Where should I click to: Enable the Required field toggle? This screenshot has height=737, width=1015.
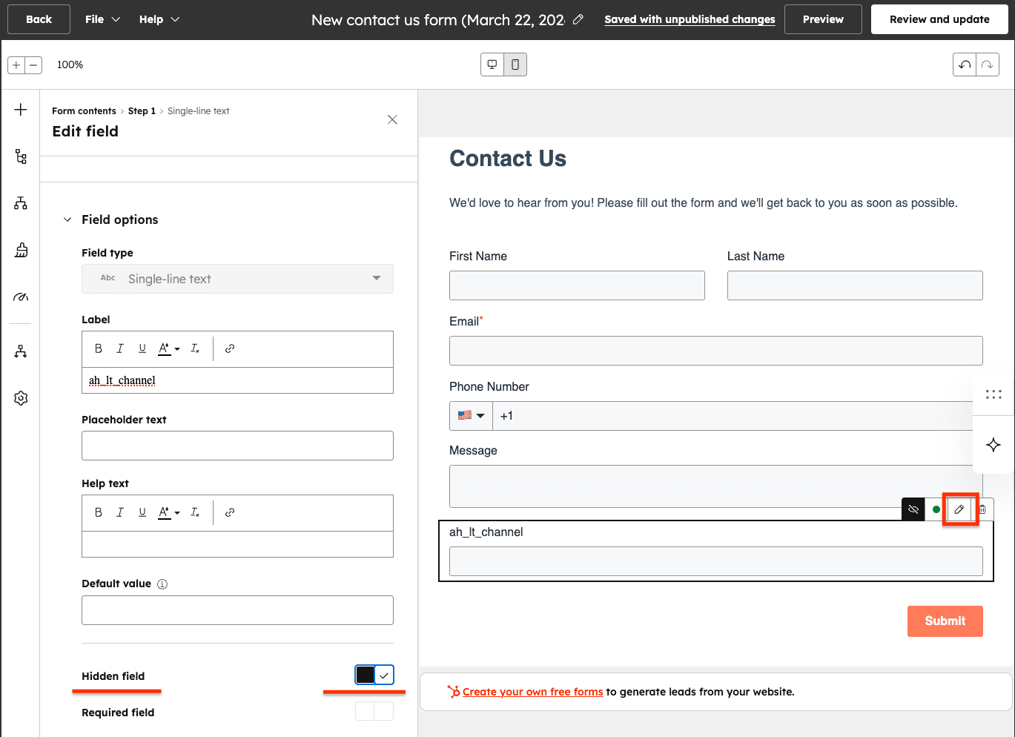(x=374, y=710)
